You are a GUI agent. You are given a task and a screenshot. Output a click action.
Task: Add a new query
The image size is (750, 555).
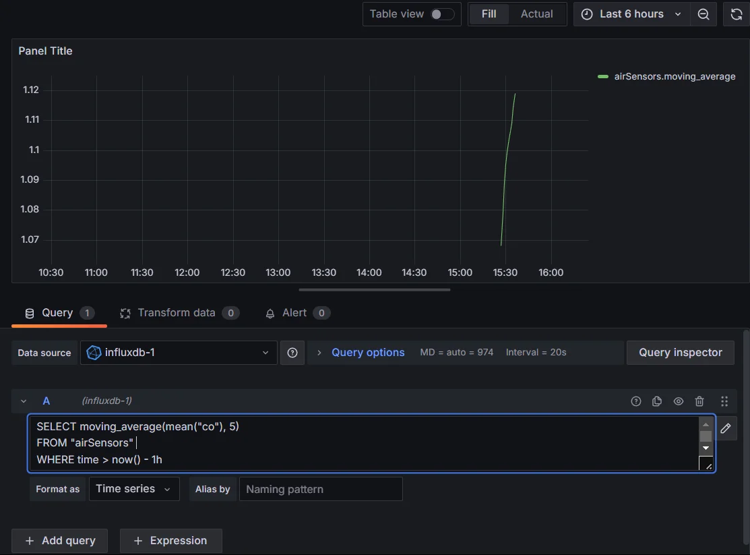pos(59,540)
